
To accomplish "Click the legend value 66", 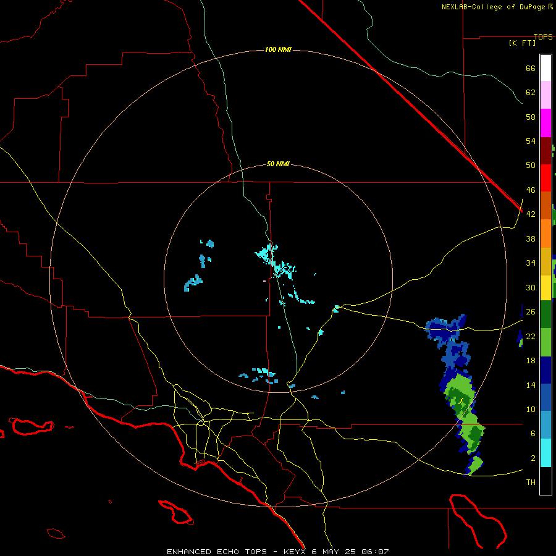I will [x=531, y=68].
